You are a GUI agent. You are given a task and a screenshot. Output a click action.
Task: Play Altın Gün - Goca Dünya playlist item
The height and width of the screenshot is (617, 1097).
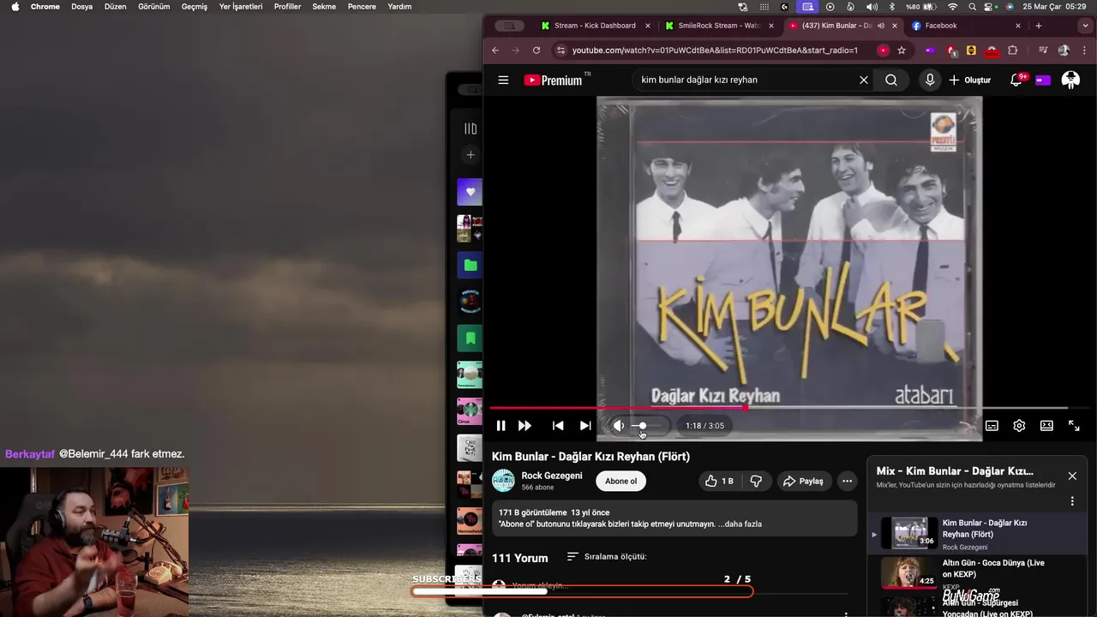click(x=977, y=572)
